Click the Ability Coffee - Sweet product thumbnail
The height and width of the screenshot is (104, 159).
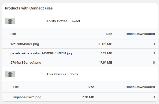pos(10,21)
